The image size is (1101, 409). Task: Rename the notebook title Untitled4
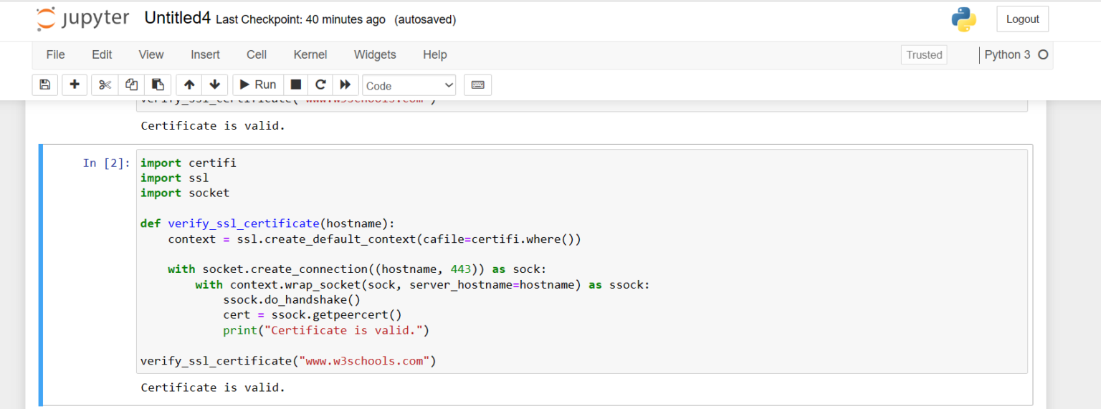(x=177, y=19)
